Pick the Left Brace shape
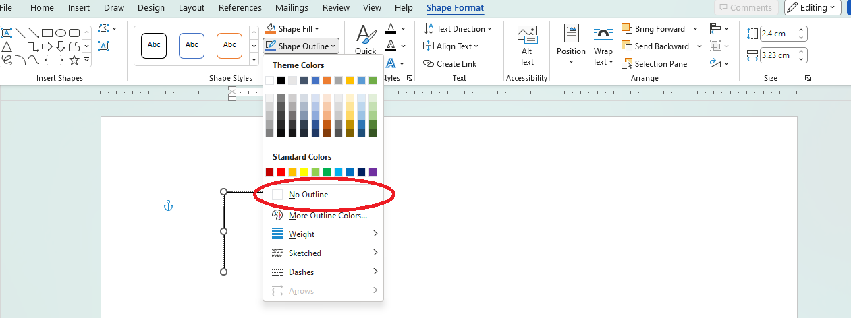851x318 pixels. point(47,59)
